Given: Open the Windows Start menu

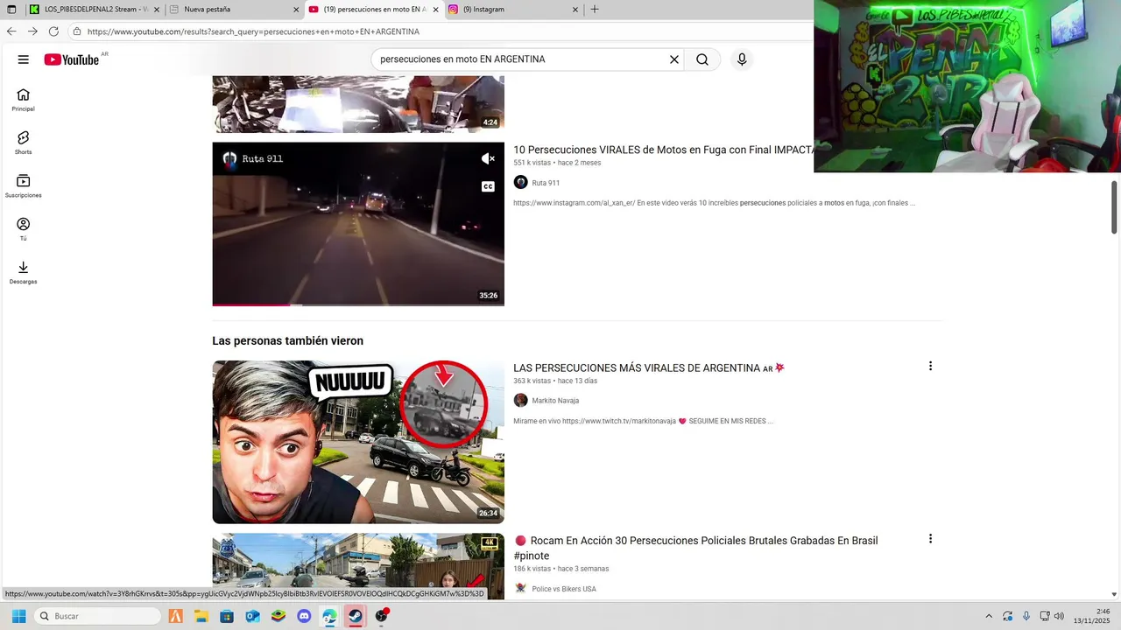Looking at the screenshot, I should click(x=18, y=616).
